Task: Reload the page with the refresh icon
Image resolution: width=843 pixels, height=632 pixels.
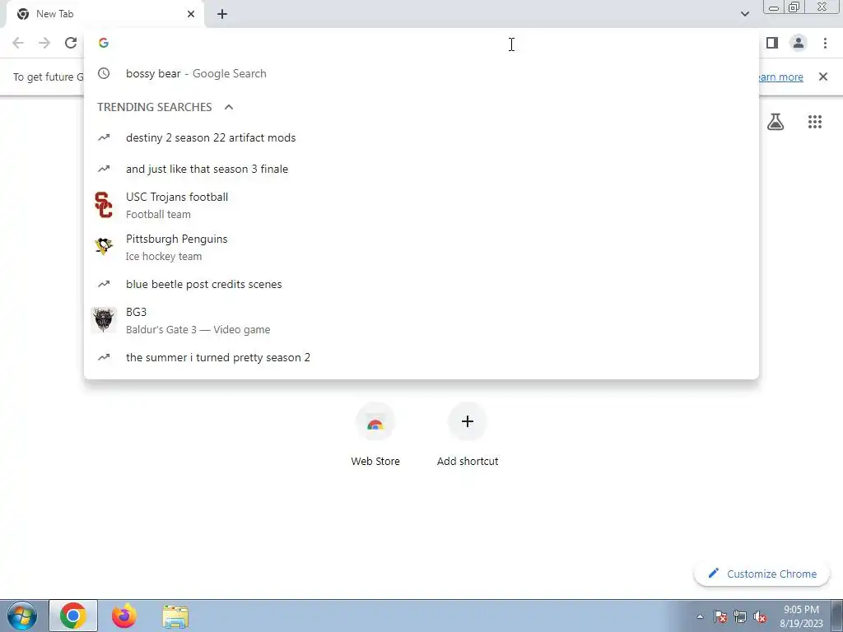Action: 71,43
